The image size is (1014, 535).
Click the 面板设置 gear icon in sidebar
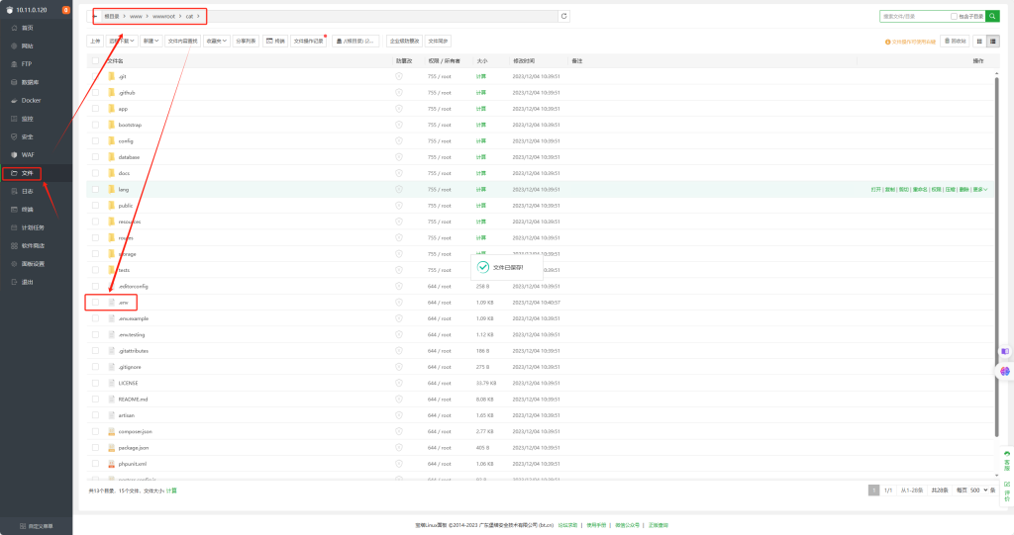pos(14,264)
